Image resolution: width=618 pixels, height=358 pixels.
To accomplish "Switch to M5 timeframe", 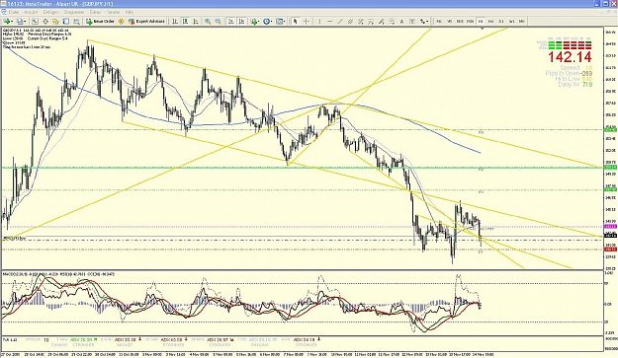I will click(x=449, y=22).
